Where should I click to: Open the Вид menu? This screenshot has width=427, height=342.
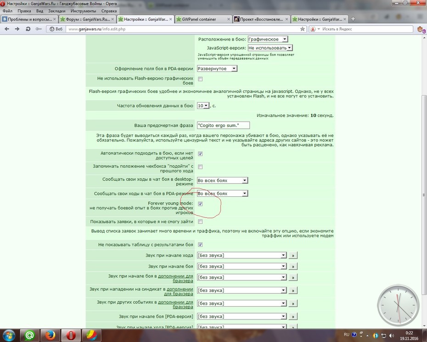(x=39, y=11)
